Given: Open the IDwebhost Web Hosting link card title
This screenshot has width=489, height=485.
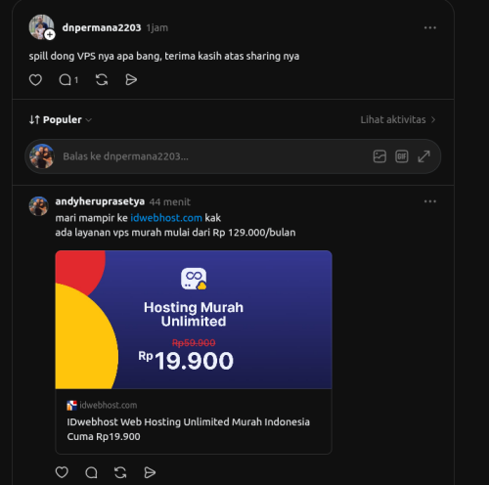Looking at the screenshot, I should pyautogui.click(x=188, y=429).
